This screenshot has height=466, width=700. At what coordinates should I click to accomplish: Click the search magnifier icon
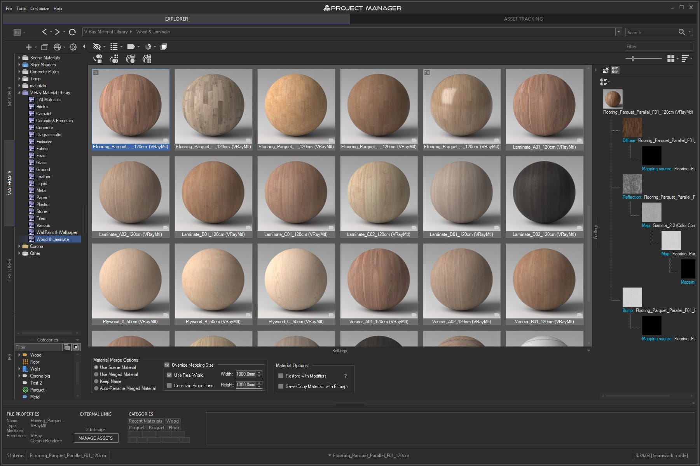682,32
